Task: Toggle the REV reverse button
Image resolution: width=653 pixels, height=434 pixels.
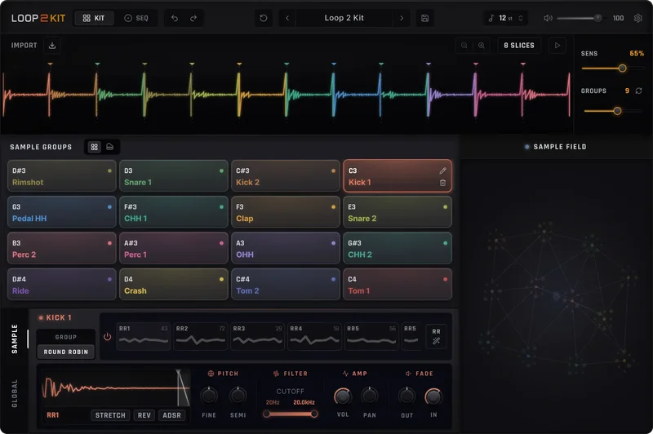Action: [144, 415]
